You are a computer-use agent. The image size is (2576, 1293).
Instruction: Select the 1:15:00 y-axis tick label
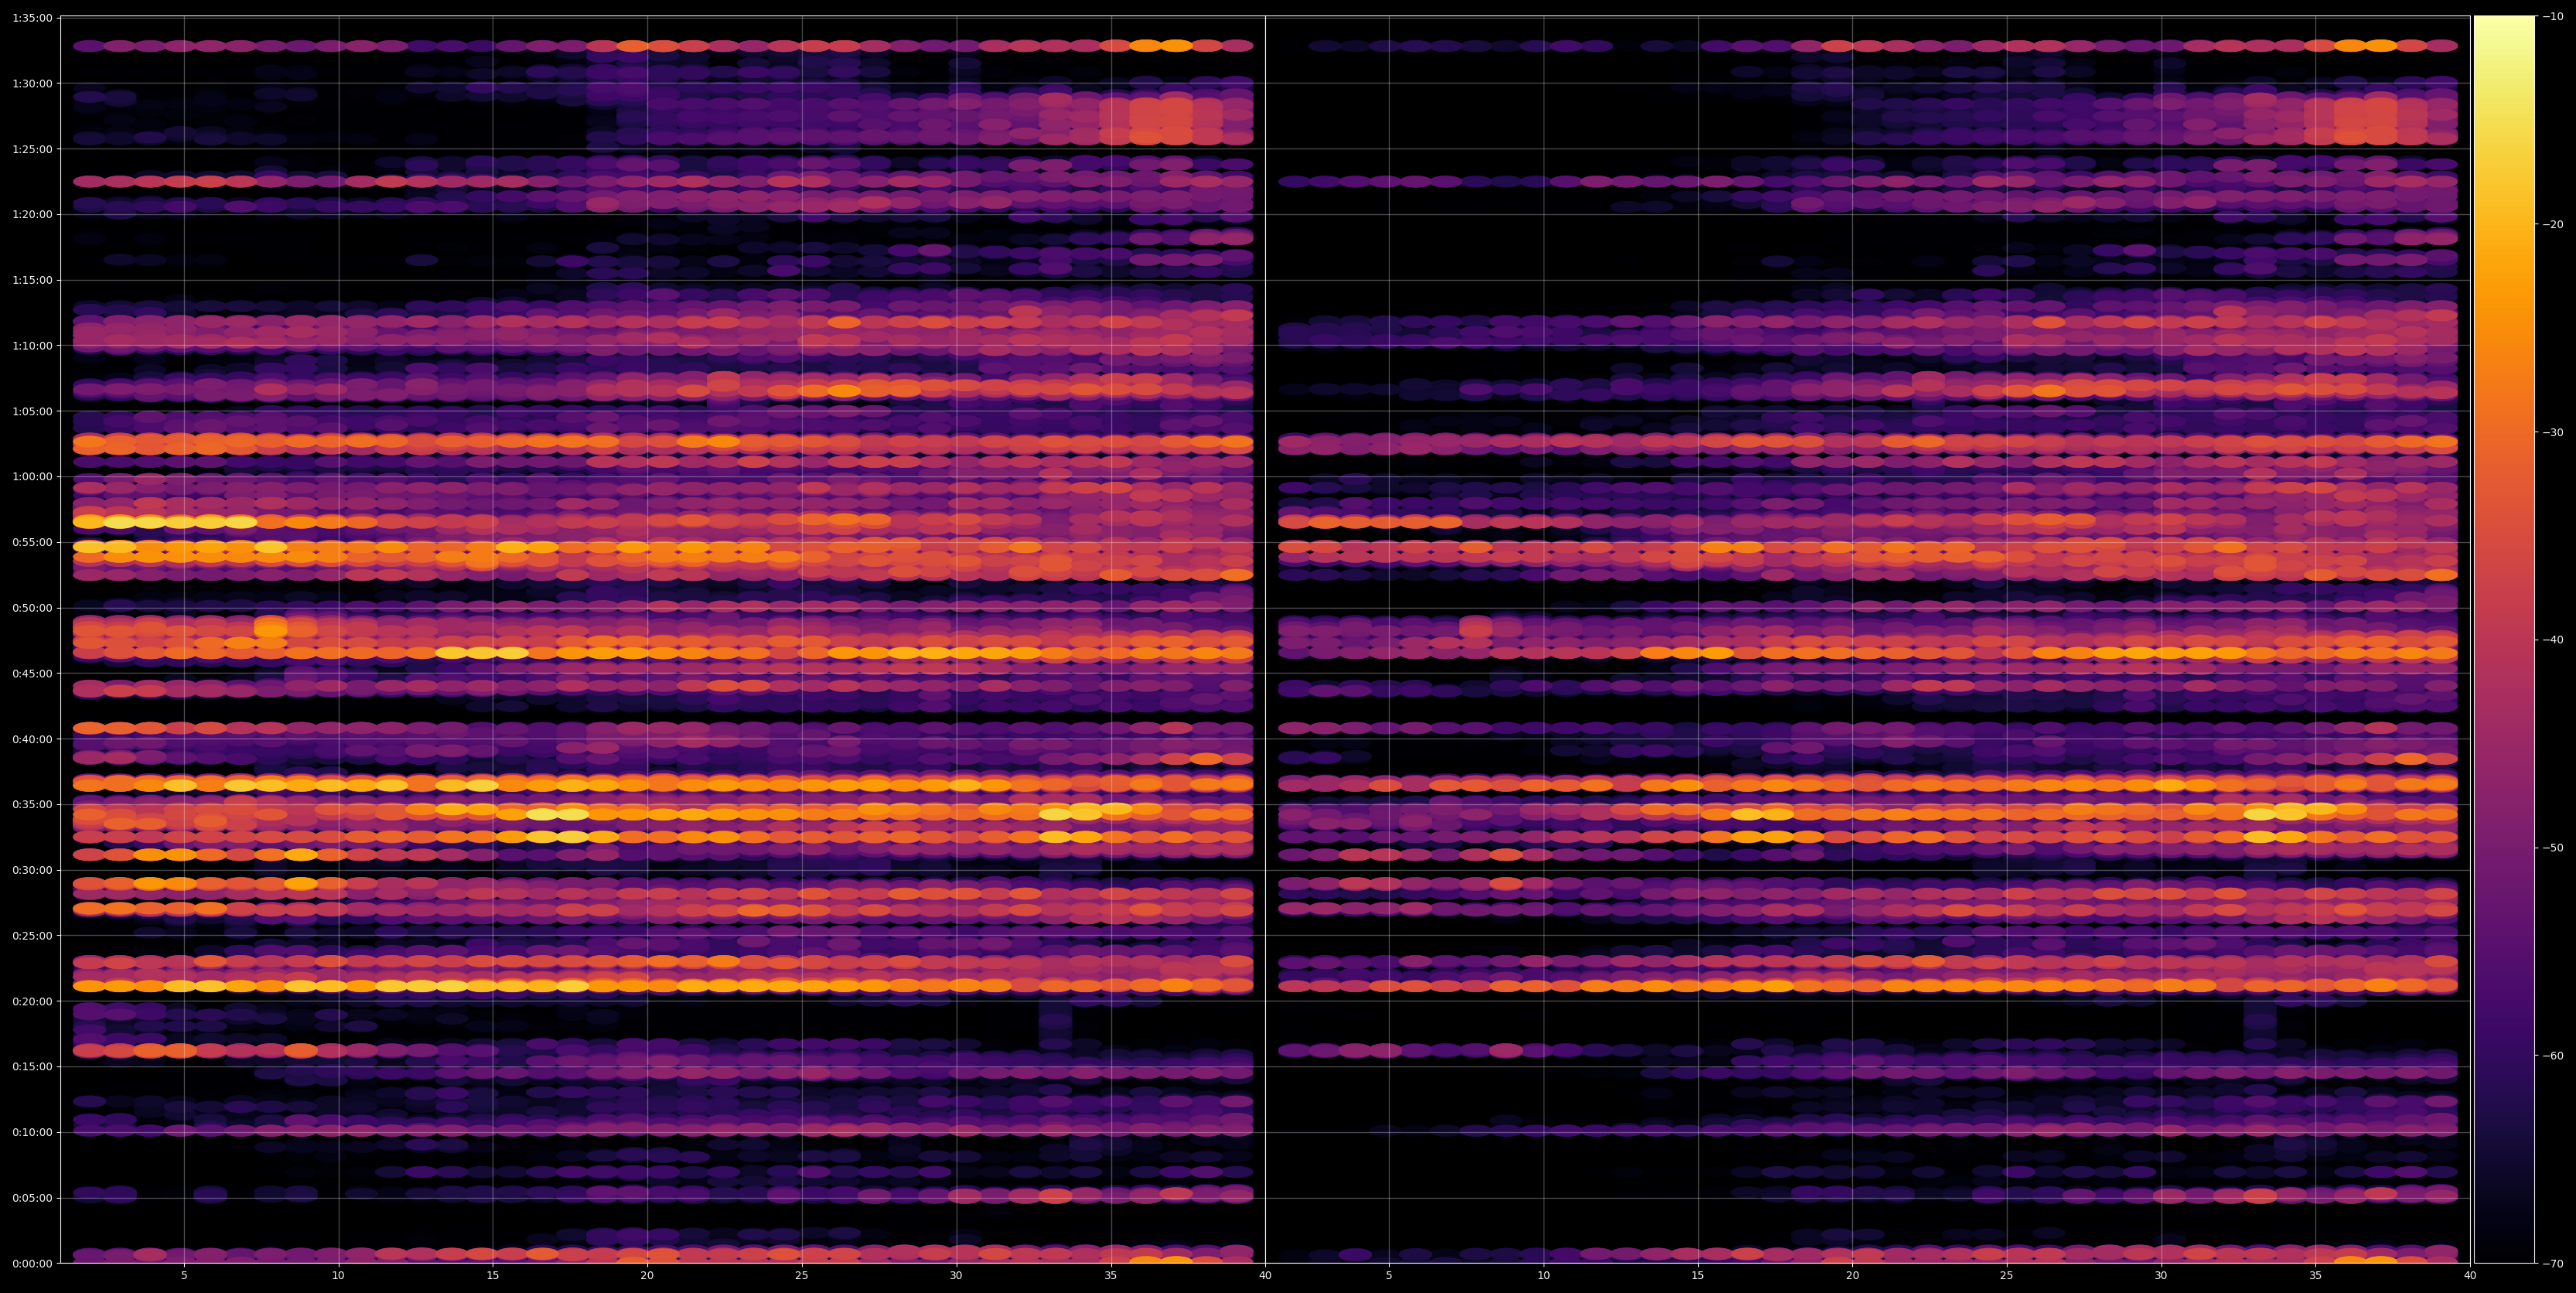[x=33, y=280]
